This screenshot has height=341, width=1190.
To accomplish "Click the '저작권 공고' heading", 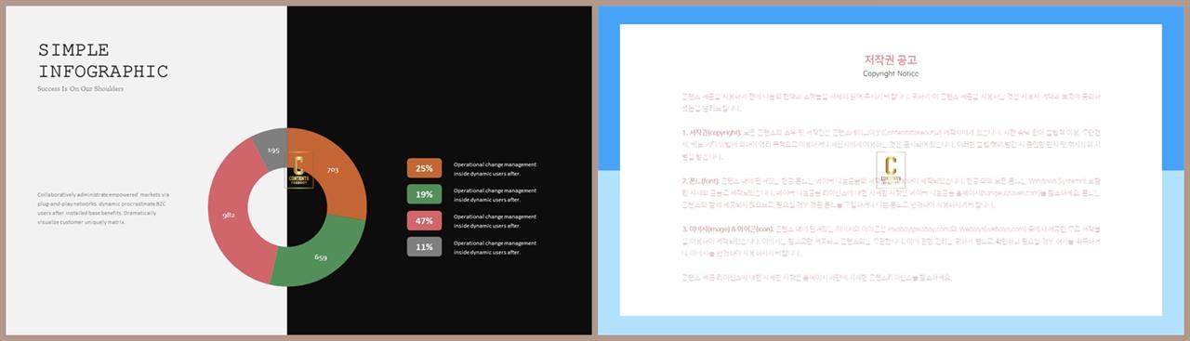I will [891, 59].
